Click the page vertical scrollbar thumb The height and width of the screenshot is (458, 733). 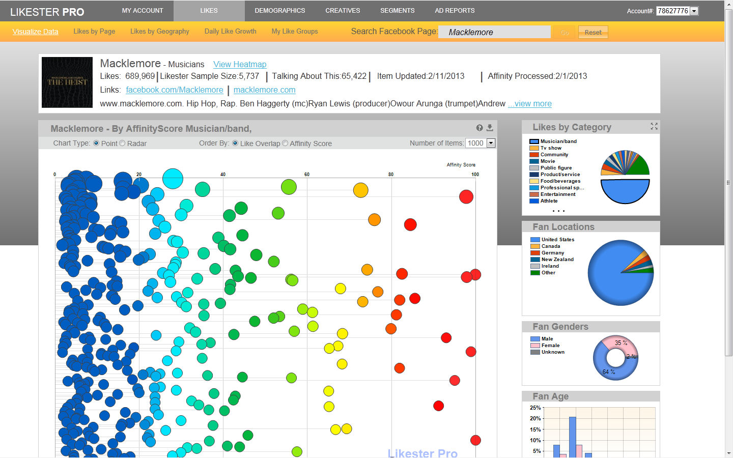729,182
